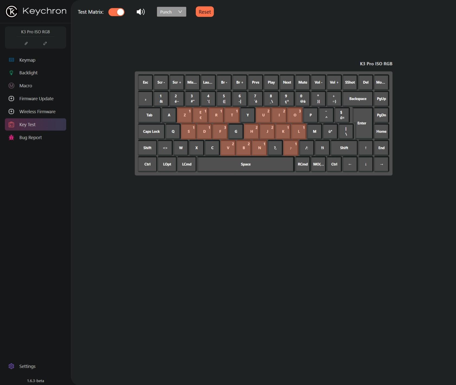The width and height of the screenshot is (456, 385).
Task: Go to the Wireless Firmware page
Action: 37,112
